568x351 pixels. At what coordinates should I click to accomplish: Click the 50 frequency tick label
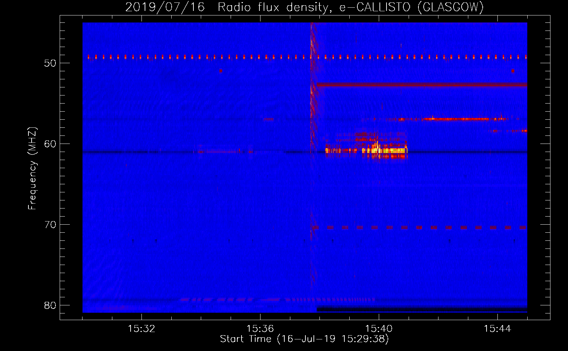50,63
